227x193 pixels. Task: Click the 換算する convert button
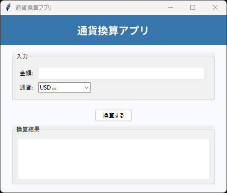click(x=113, y=116)
